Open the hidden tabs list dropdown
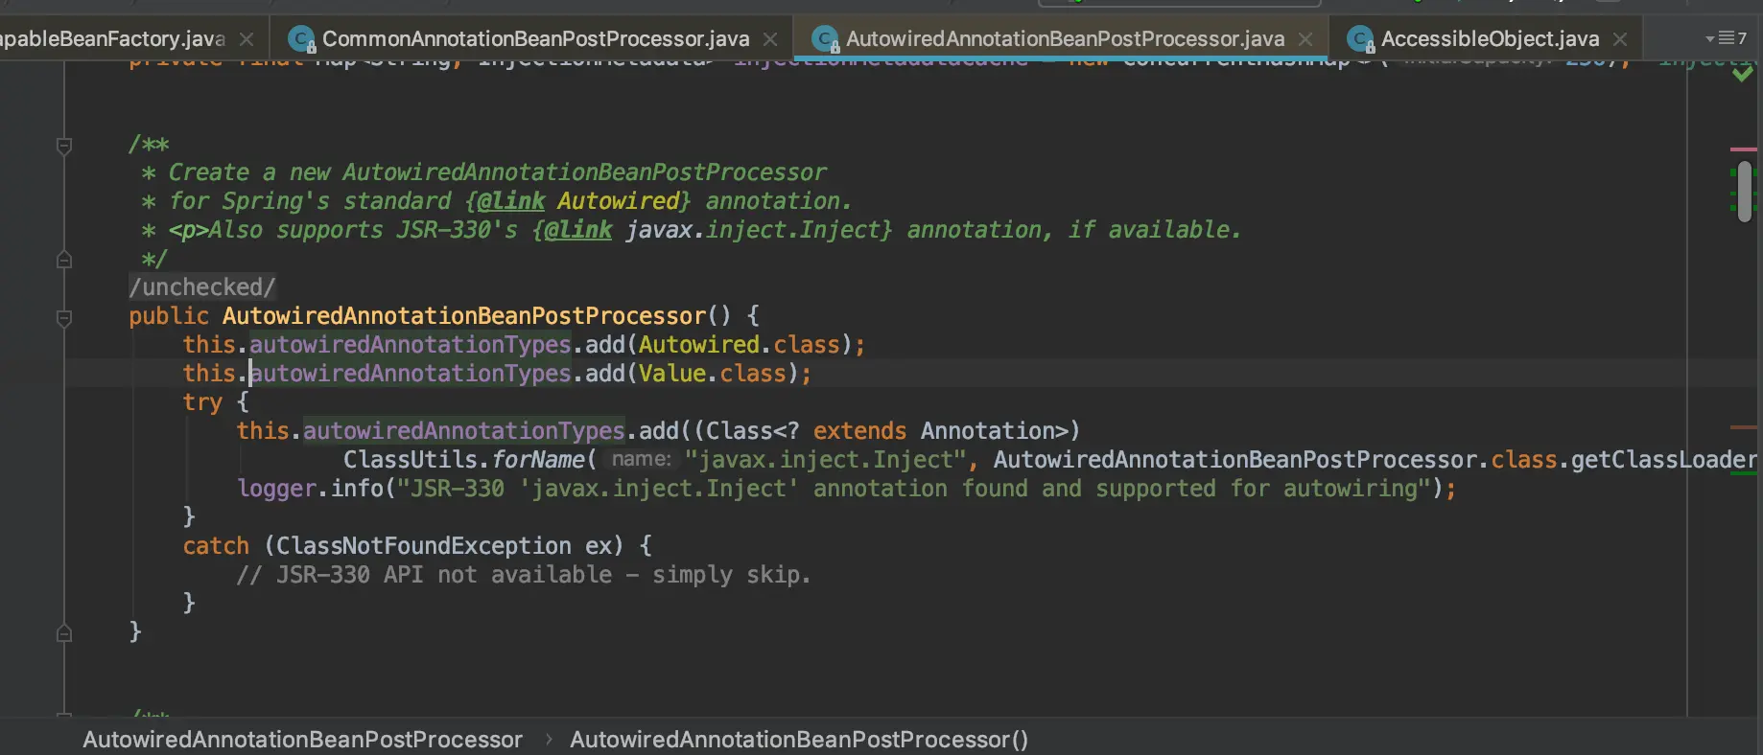 pyautogui.click(x=1726, y=38)
